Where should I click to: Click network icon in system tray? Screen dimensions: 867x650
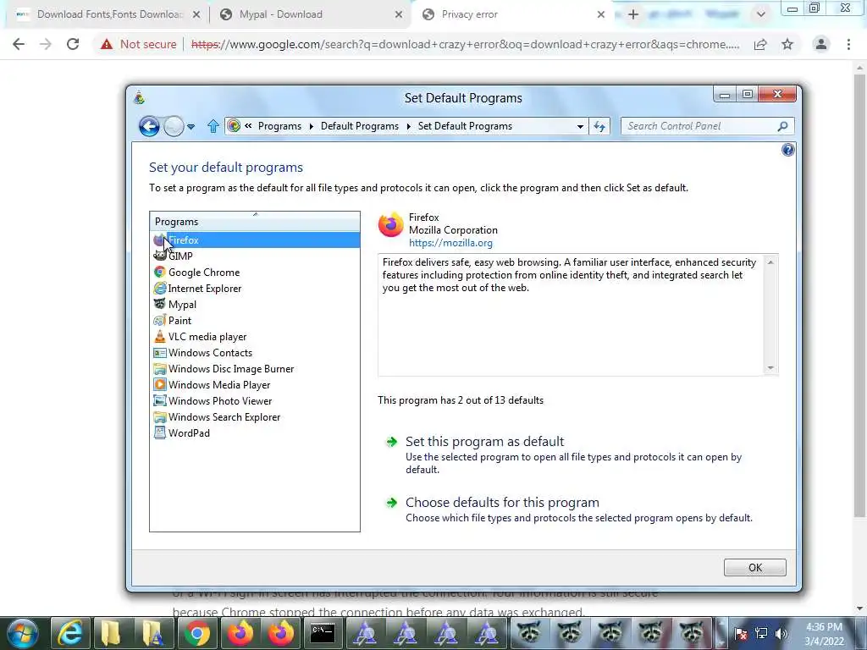point(761,633)
